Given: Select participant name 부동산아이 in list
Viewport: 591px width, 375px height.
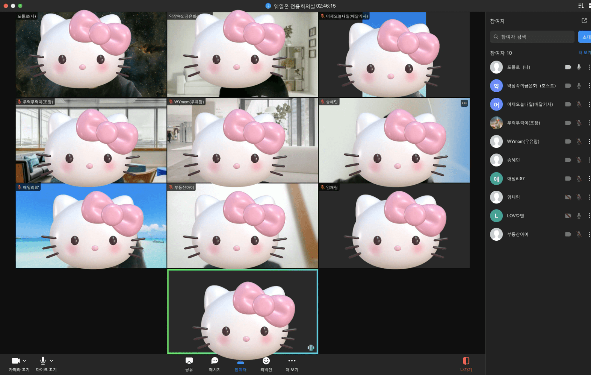Looking at the screenshot, I should (518, 234).
